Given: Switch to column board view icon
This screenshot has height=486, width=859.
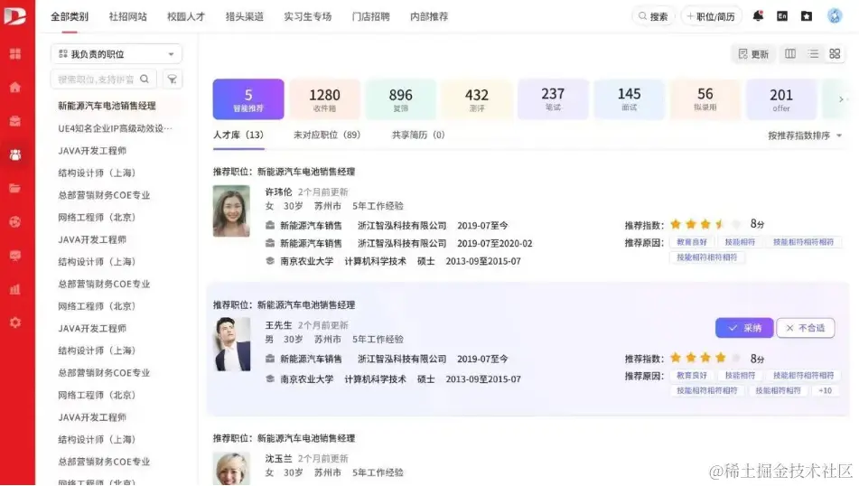Looking at the screenshot, I should click(x=790, y=53).
